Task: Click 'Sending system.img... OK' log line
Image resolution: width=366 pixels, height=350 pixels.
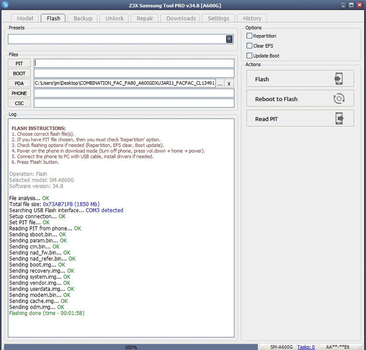Action: tap(40, 277)
